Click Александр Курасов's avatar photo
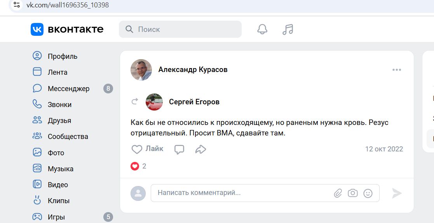This screenshot has height=223, width=434. [141, 70]
